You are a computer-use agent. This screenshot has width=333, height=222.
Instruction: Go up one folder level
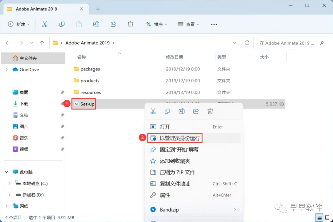42,43
